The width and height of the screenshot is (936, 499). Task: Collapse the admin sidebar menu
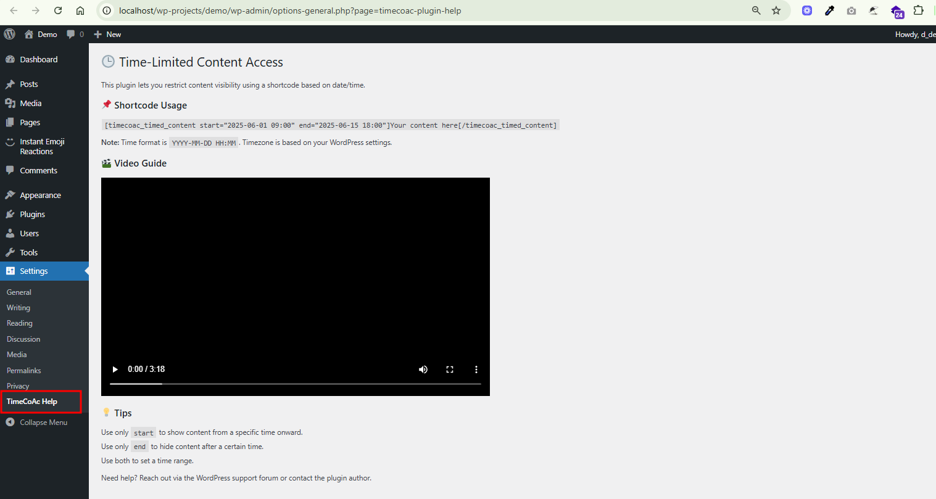(x=37, y=422)
